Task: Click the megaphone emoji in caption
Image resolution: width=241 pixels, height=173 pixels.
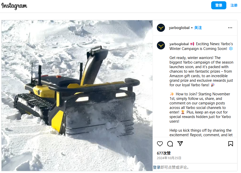Action: tap(192, 44)
